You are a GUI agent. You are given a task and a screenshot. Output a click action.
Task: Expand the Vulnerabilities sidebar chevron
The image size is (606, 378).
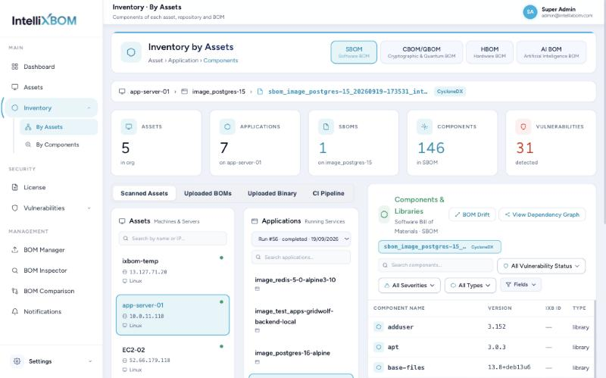click(89, 208)
